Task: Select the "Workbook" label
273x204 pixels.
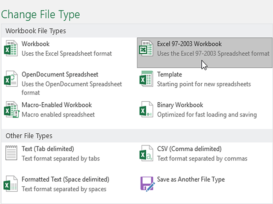Action: (x=35, y=44)
